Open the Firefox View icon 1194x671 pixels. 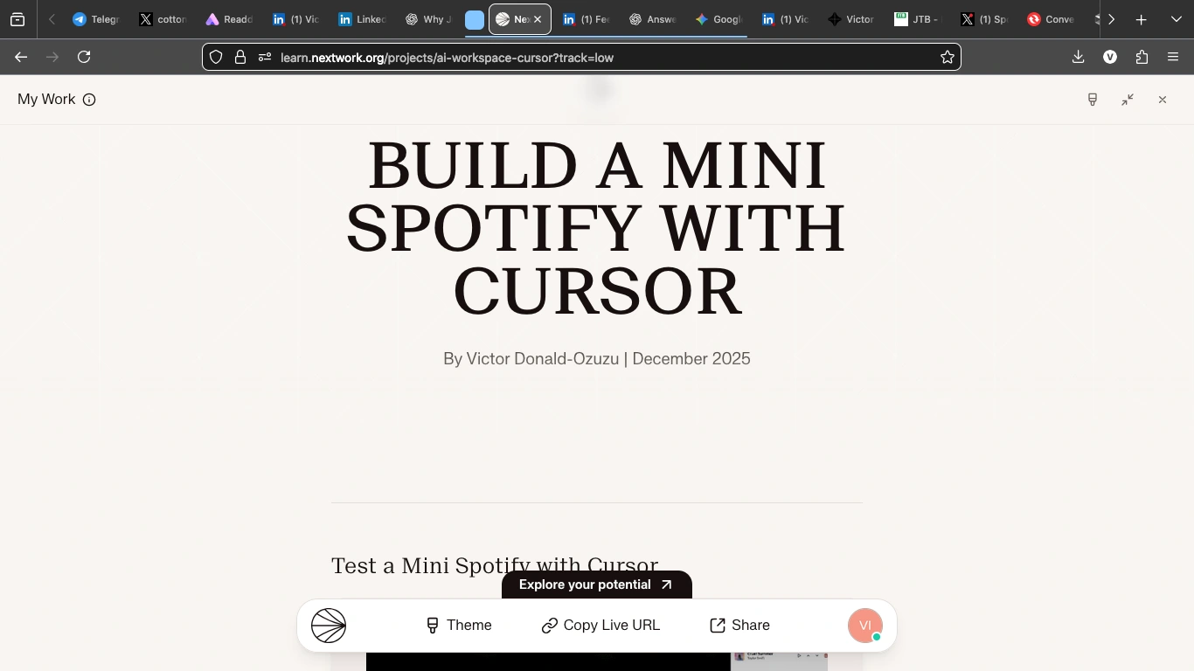[17, 19]
